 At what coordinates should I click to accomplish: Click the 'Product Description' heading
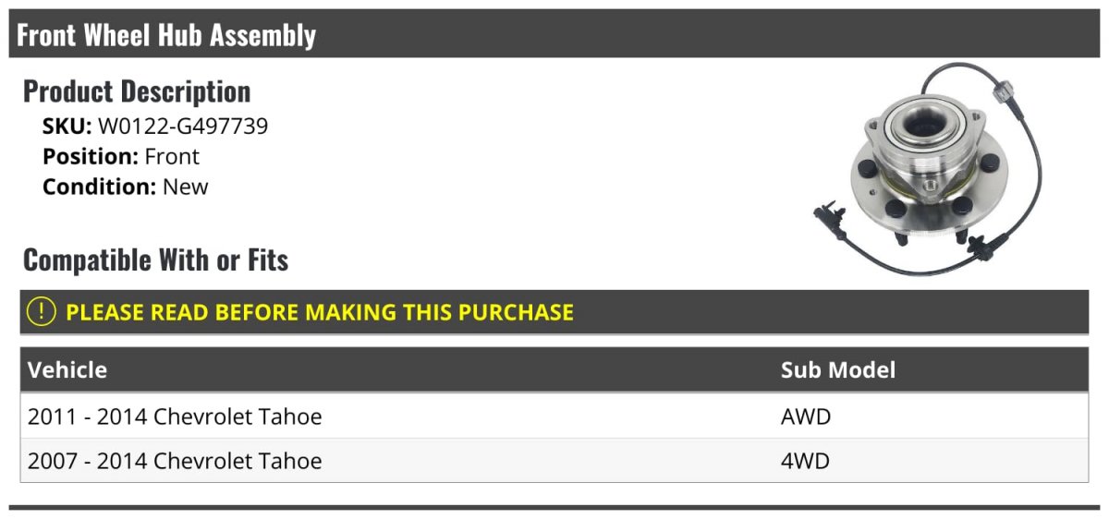137,91
